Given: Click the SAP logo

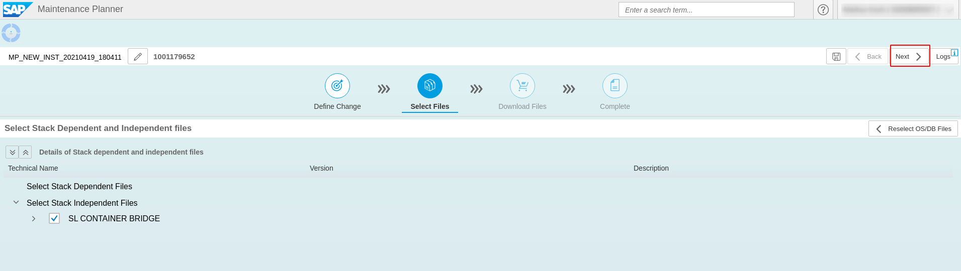Looking at the screenshot, I should point(17,10).
